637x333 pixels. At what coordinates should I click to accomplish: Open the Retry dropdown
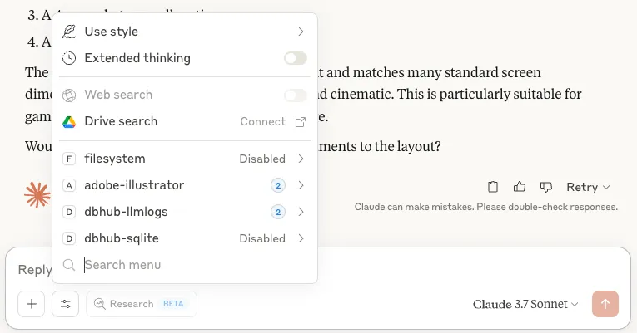click(x=588, y=187)
